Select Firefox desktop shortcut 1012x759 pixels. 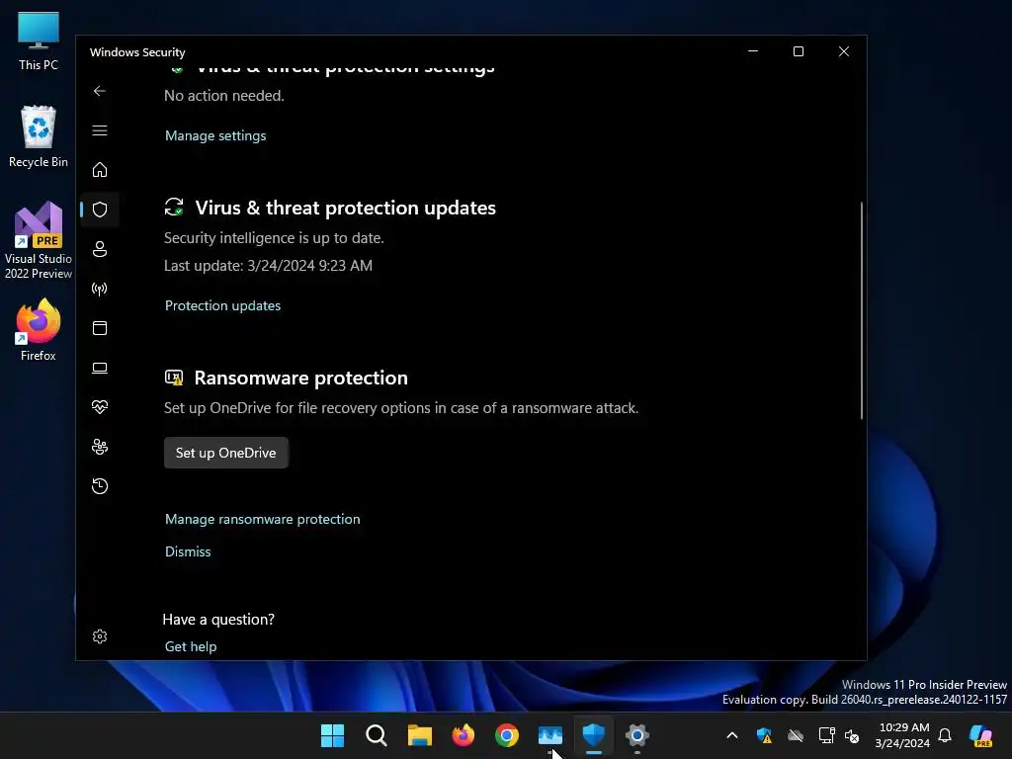tap(39, 330)
